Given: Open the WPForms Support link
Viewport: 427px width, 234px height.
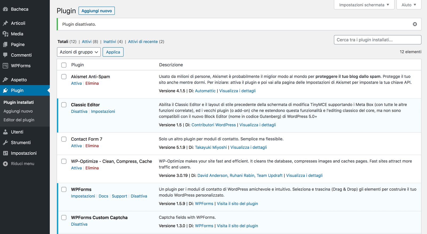Looking at the screenshot, I should pos(120,196).
